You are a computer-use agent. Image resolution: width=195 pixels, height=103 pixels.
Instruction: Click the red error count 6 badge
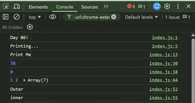coord(131,6)
